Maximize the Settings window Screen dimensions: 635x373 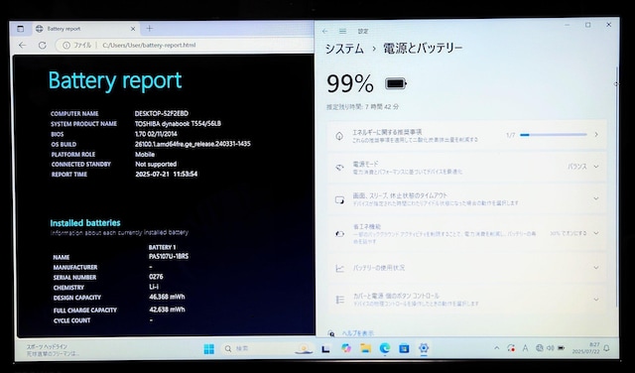588,25
